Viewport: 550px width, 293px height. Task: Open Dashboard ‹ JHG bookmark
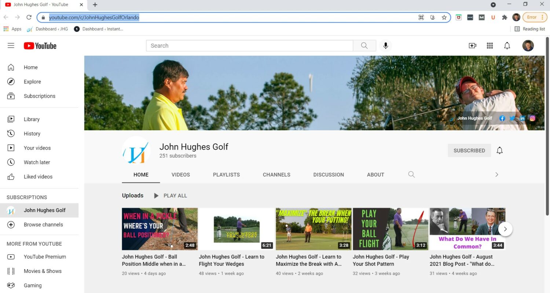point(47,29)
